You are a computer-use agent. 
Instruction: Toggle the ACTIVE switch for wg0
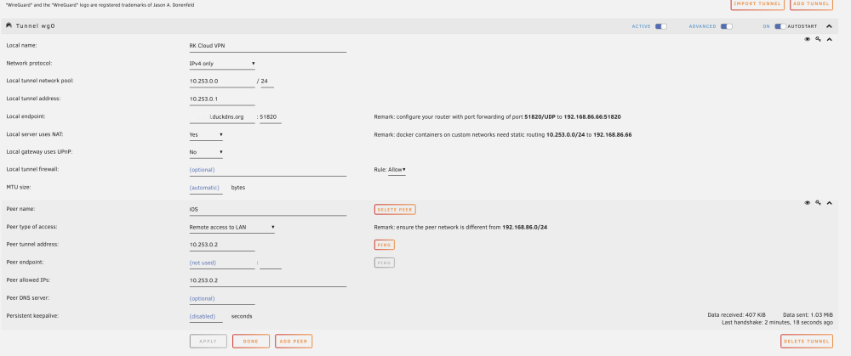660,26
